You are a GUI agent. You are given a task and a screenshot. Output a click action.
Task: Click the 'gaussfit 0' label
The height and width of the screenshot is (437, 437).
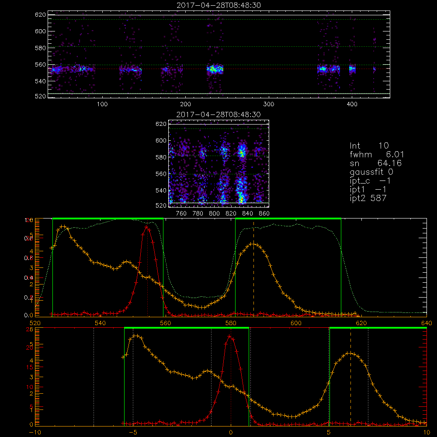(x=371, y=172)
